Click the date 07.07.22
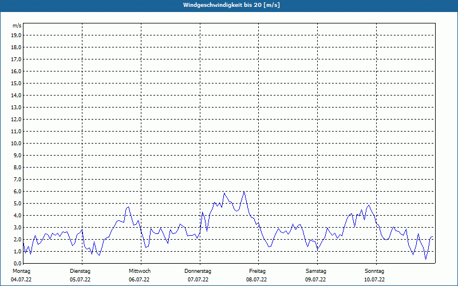This screenshot has width=458, height=286. pos(198,280)
